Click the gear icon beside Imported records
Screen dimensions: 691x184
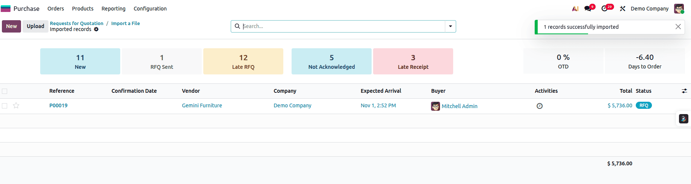pos(96,29)
